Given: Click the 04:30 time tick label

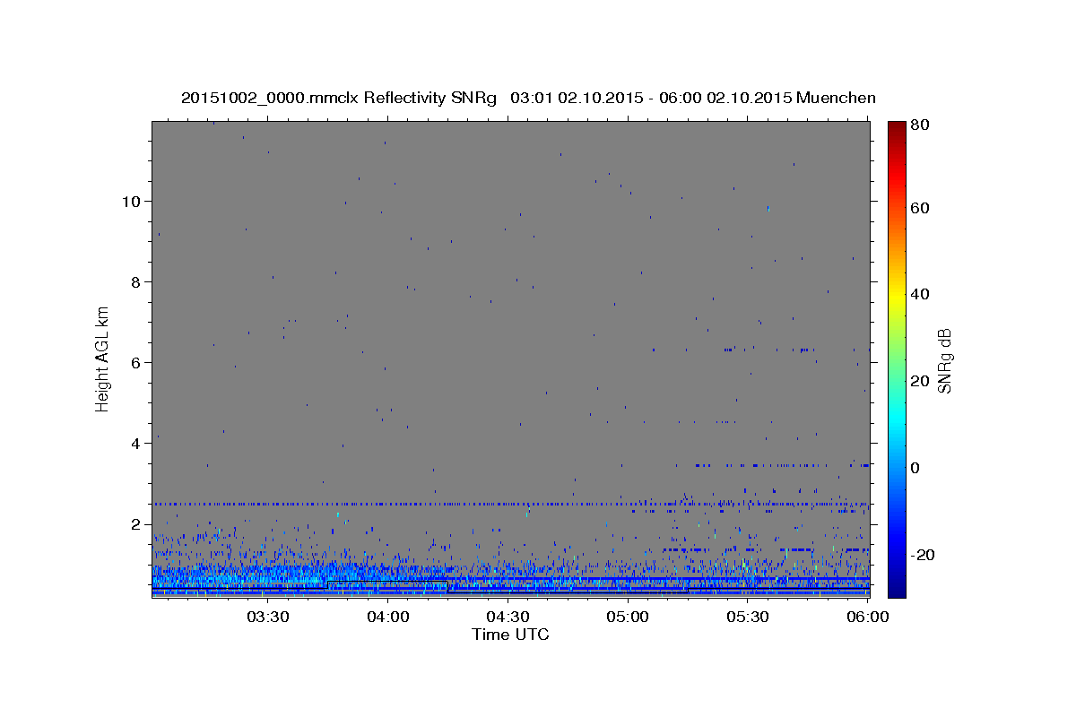Looking at the screenshot, I should click(508, 617).
